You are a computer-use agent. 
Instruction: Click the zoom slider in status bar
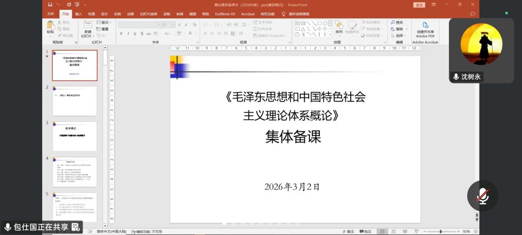440,232
